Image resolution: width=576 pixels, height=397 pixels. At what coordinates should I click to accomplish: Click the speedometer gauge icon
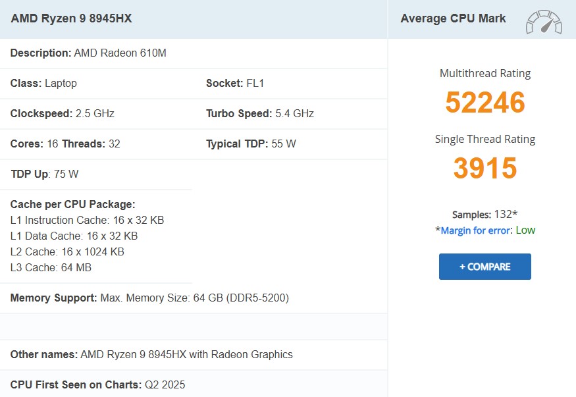(x=543, y=21)
